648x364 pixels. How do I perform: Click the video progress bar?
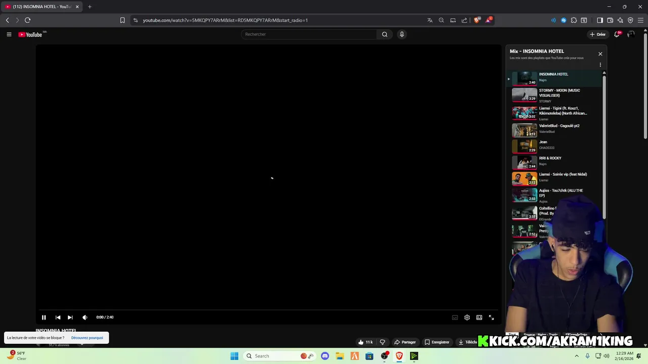(268, 309)
